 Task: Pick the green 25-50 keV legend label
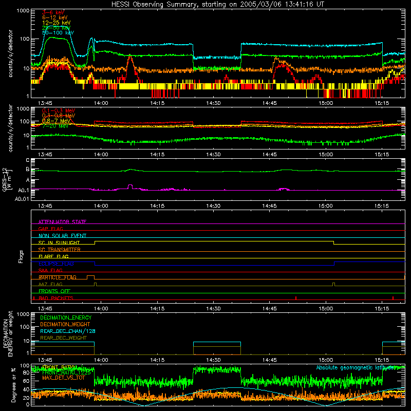56,28
